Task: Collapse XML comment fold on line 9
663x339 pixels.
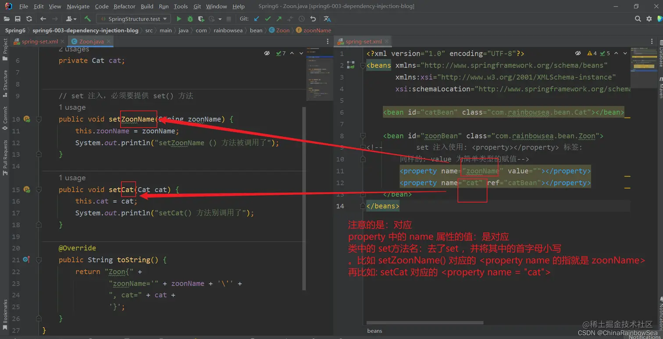Action: point(363,148)
